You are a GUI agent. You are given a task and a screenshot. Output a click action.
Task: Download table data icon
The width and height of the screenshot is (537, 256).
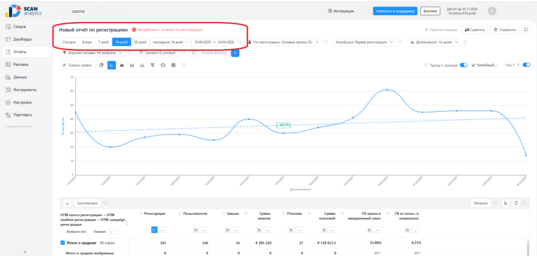coord(67,203)
